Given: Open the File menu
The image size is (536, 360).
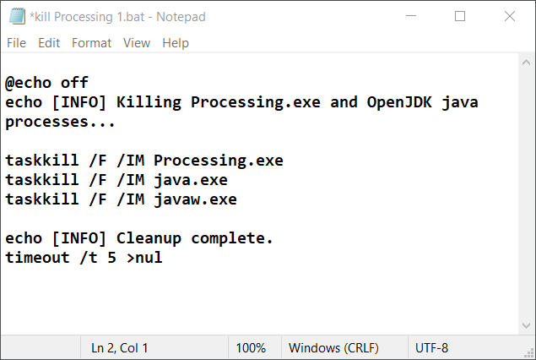Looking at the screenshot, I should pyautogui.click(x=16, y=42).
